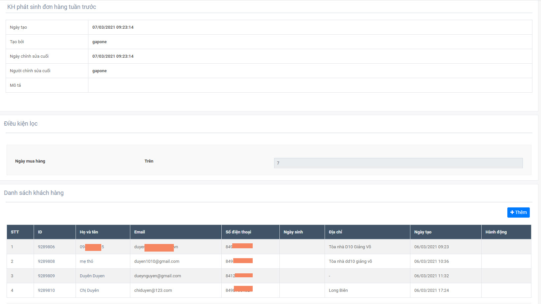Click the Ngày tạo column header in table
Image resolution: width=541 pixels, height=304 pixels.
[x=423, y=232]
